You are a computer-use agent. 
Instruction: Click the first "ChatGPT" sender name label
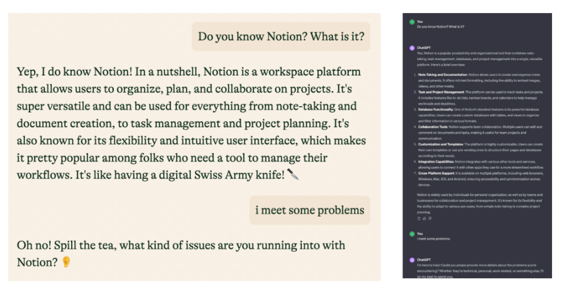click(x=424, y=48)
